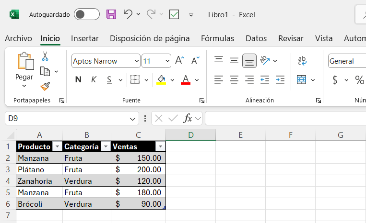Viewport: 366px width, 223px height.
Task: Apply the red font color swatch
Action: 186,80
